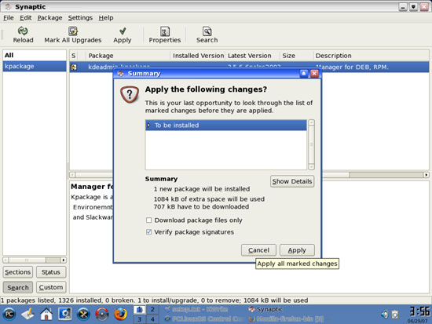The image size is (432, 324).
Task: Click up arrow of Summary list scrollbar
Action: pos(311,122)
